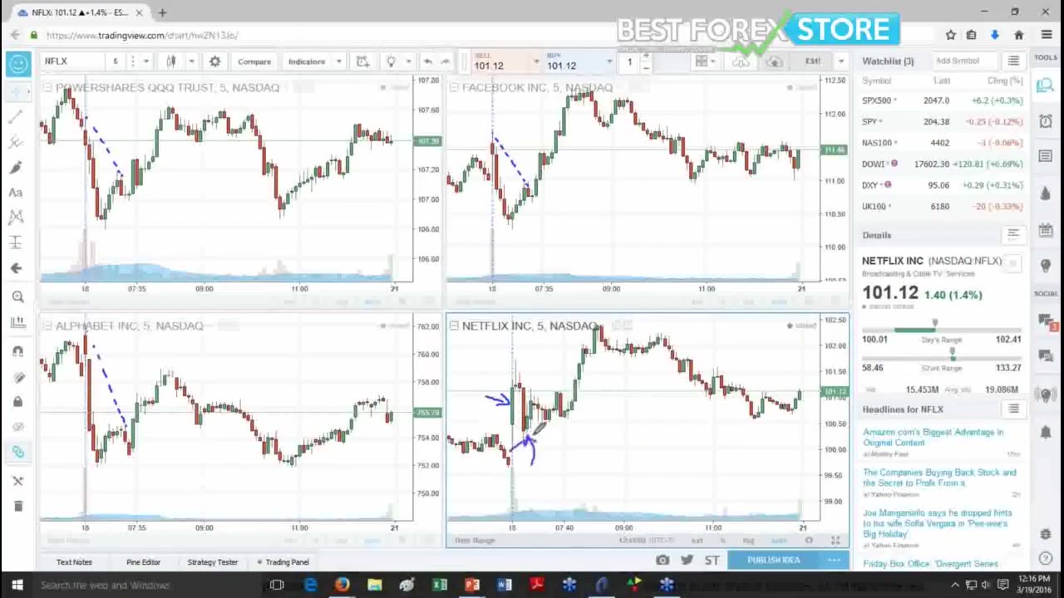Click the Publish Idea button
The image size is (1064, 598).
pyautogui.click(x=773, y=560)
